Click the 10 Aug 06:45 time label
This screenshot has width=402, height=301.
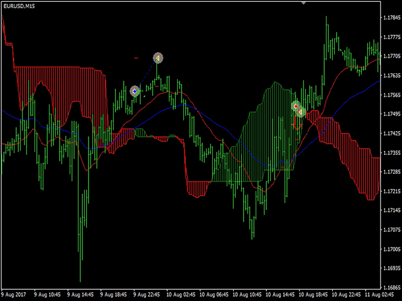tap(214, 295)
